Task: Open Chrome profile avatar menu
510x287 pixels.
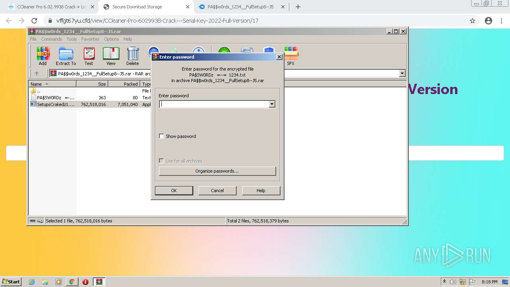Action: coord(488,21)
